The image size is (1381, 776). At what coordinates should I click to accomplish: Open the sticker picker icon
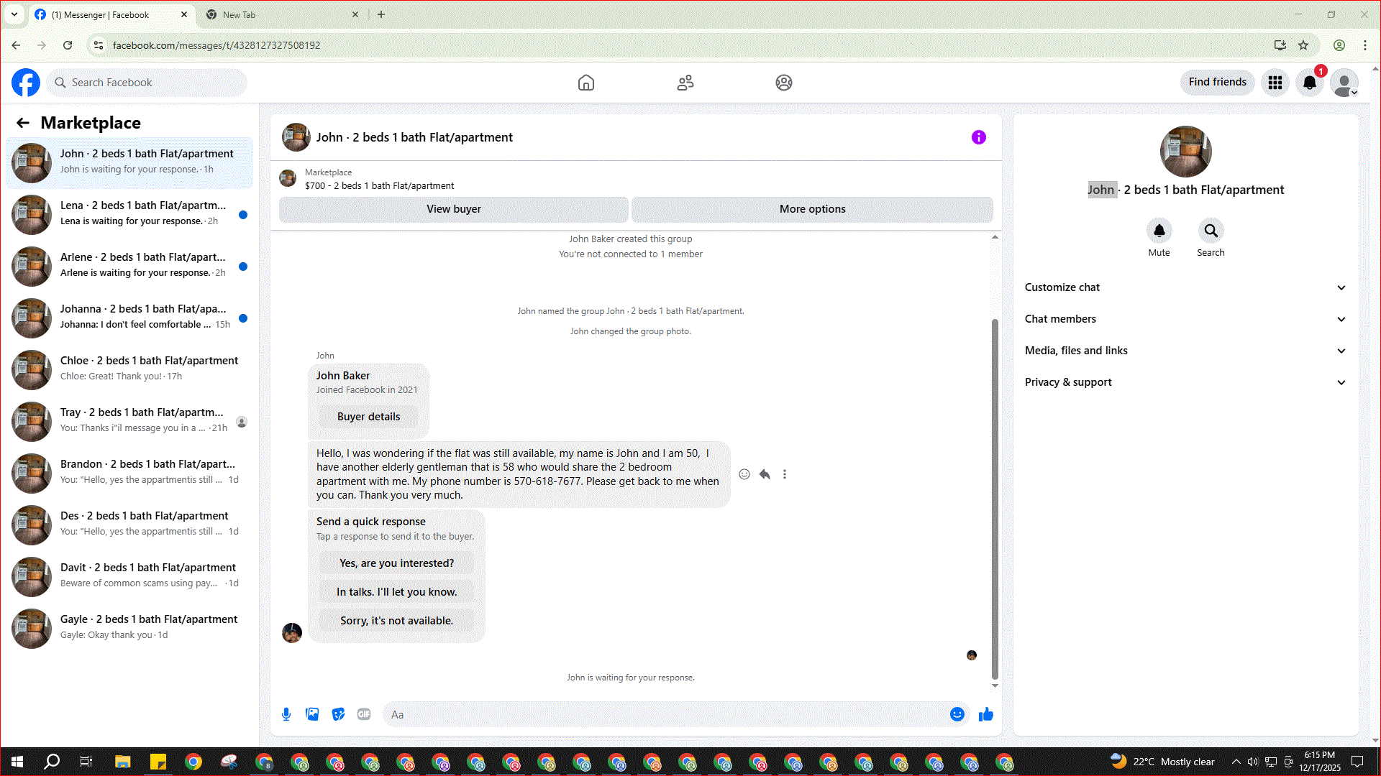tap(338, 714)
